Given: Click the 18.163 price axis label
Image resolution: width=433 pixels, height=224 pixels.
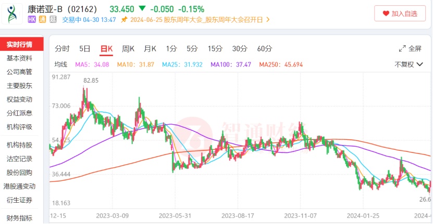Looking at the screenshot, I should click(61, 203).
